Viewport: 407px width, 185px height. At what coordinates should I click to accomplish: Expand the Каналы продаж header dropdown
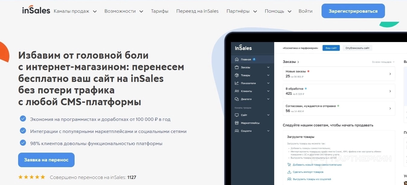[x=95, y=11]
